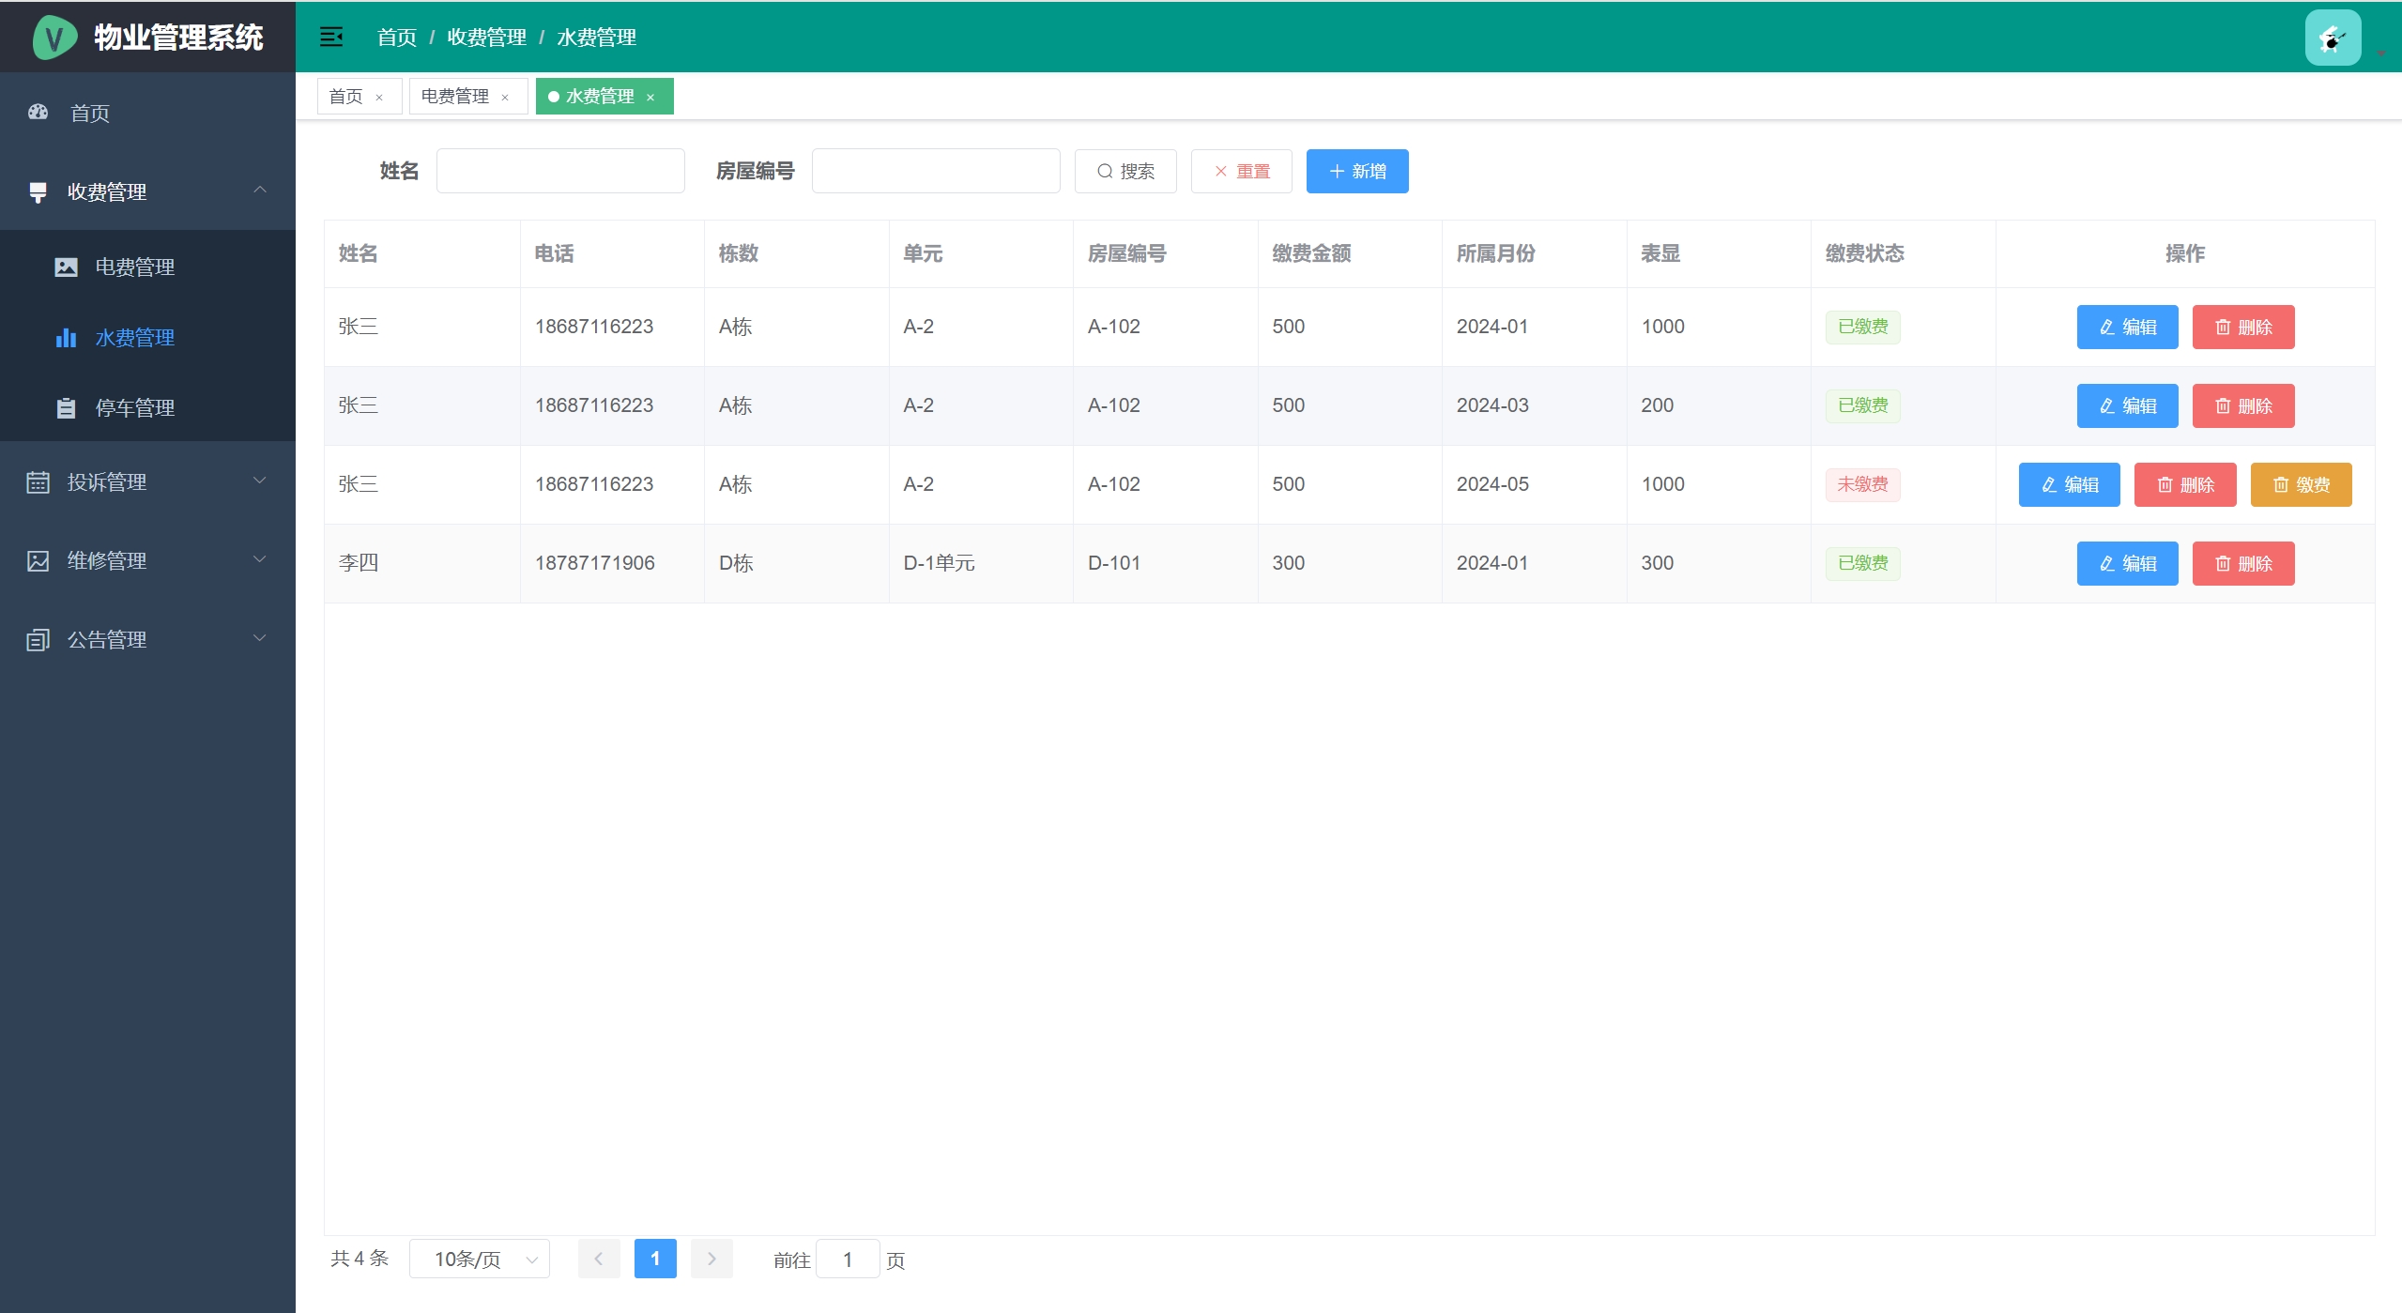Select 停车管理 in the sidebar

click(x=134, y=407)
